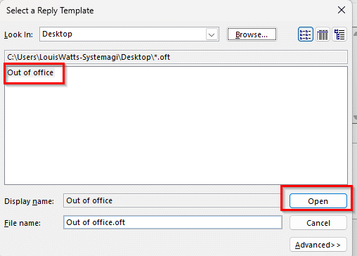Click the scrollbar up arrow at right edge
The height and width of the screenshot is (256, 357).
click(355, 34)
